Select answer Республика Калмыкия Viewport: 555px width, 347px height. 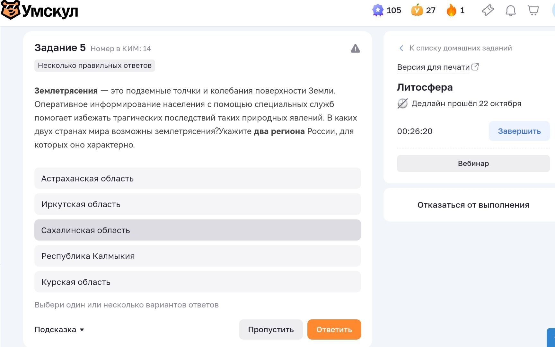[x=198, y=256]
